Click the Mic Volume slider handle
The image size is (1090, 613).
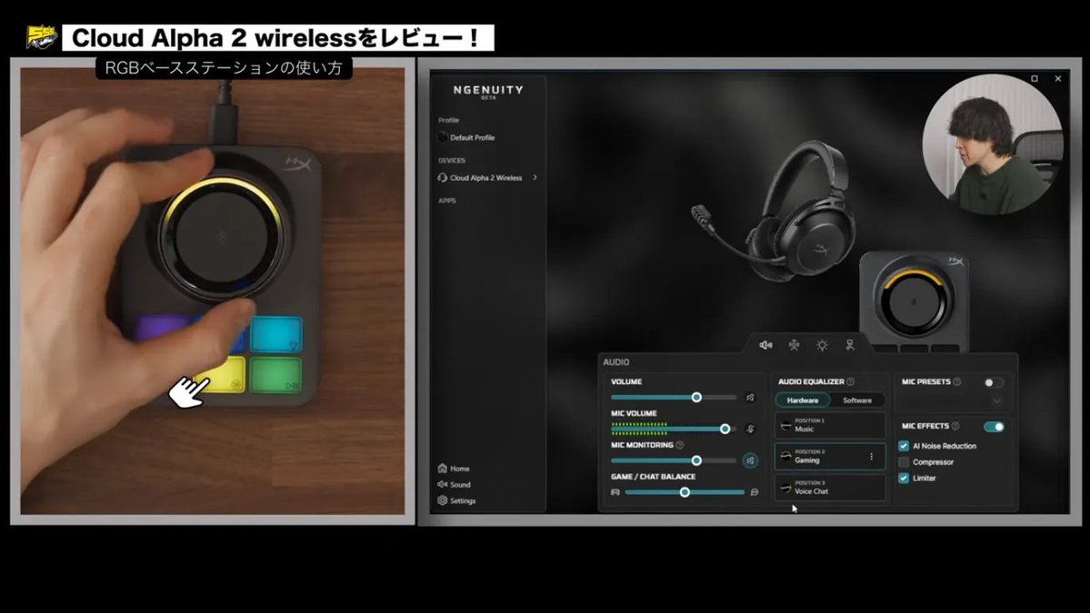click(725, 429)
